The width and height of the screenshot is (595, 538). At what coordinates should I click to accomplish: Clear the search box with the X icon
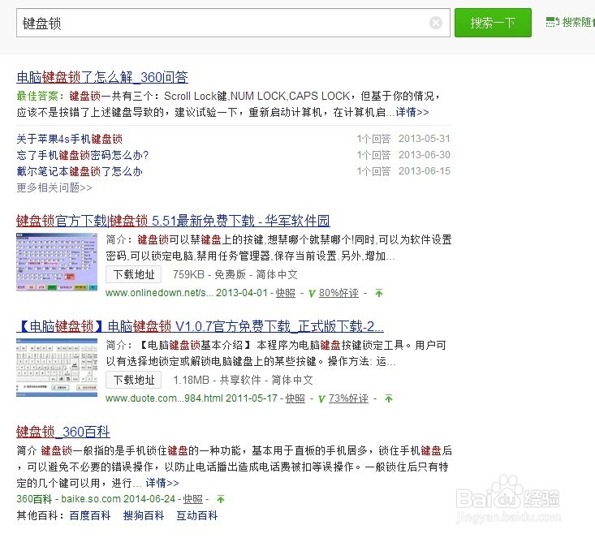tap(436, 24)
